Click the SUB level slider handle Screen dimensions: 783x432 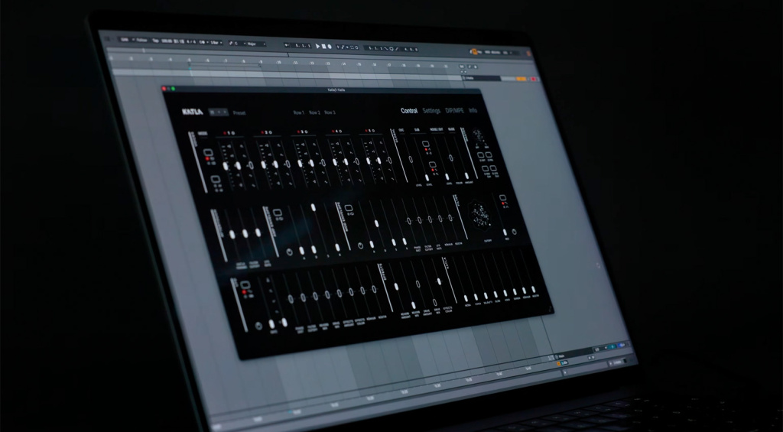point(427,177)
